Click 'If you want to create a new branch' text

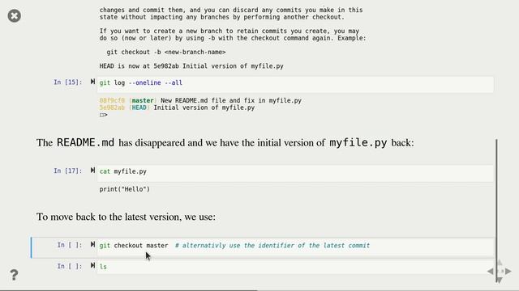(x=233, y=34)
